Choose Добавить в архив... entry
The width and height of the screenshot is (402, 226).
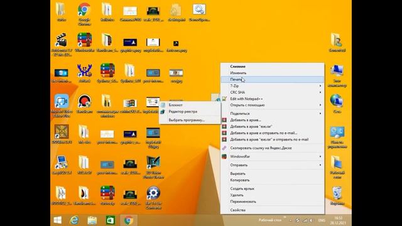click(272, 120)
